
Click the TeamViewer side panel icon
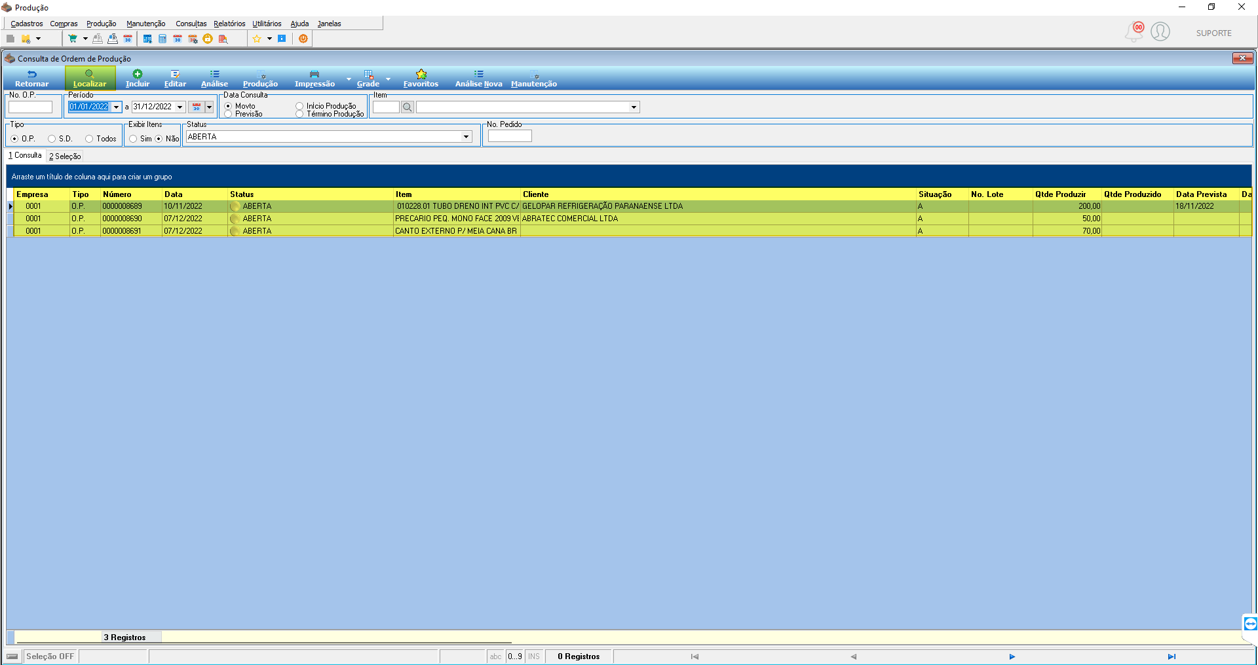coord(1250,623)
